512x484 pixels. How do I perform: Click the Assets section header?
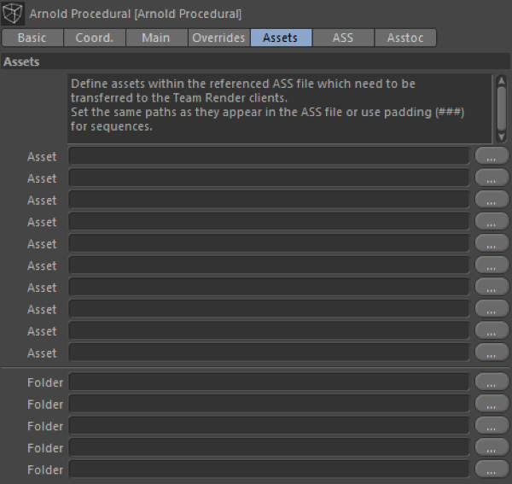pos(21,61)
